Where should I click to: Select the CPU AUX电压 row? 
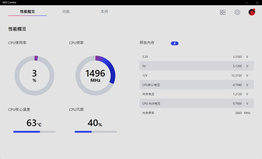point(196,103)
